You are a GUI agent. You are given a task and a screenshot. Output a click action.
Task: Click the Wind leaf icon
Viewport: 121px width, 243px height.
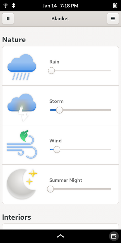pos(22,145)
